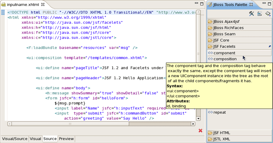Switch to the Visual tab
The width and height of the screenshot is (273, 143).
[x=35, y=139]
